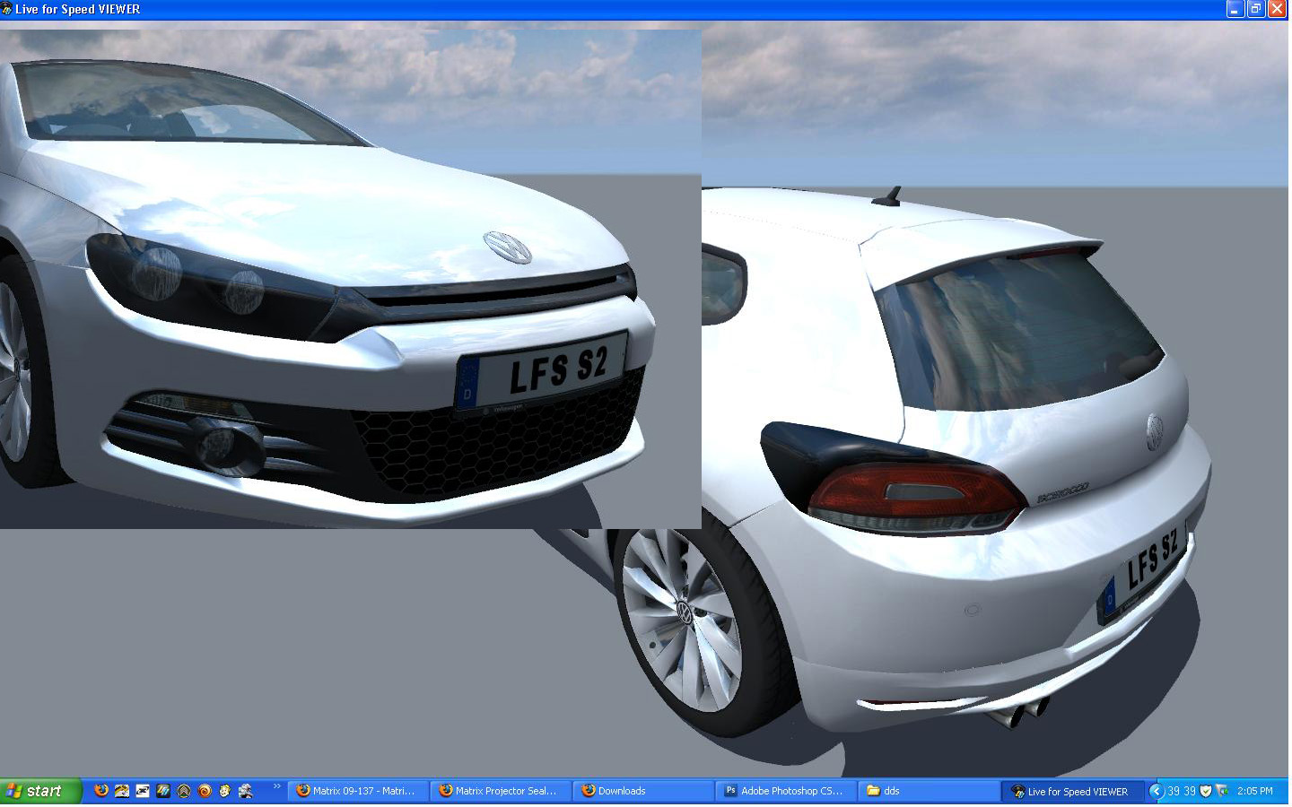Click the VW badge on the rear hatch
The image size is (1292, 807).
(x=1155, y=433)
